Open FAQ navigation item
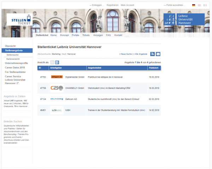 pos(108,35)
